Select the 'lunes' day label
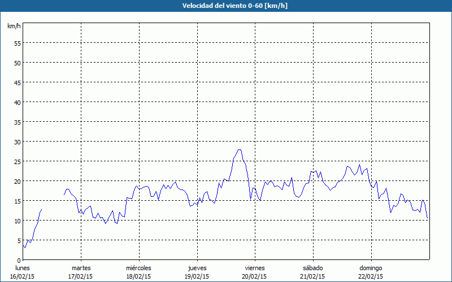This screenshot has height=282, width=452. coord(22,268)
